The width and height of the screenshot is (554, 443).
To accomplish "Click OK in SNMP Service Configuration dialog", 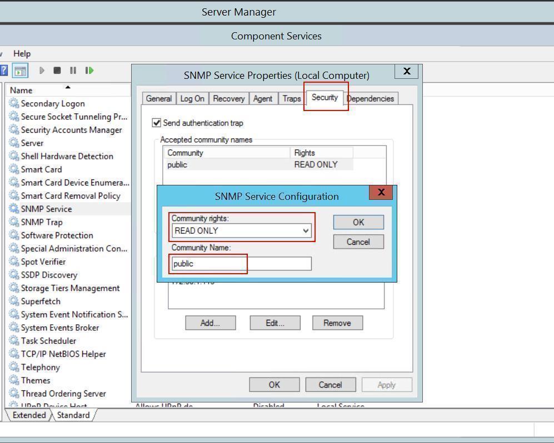I will tap(358, 223).
